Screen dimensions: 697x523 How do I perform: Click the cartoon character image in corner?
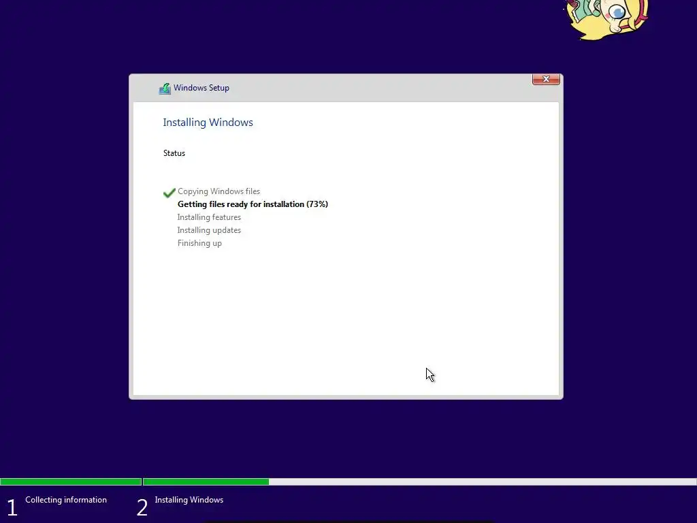pos(606,18)
